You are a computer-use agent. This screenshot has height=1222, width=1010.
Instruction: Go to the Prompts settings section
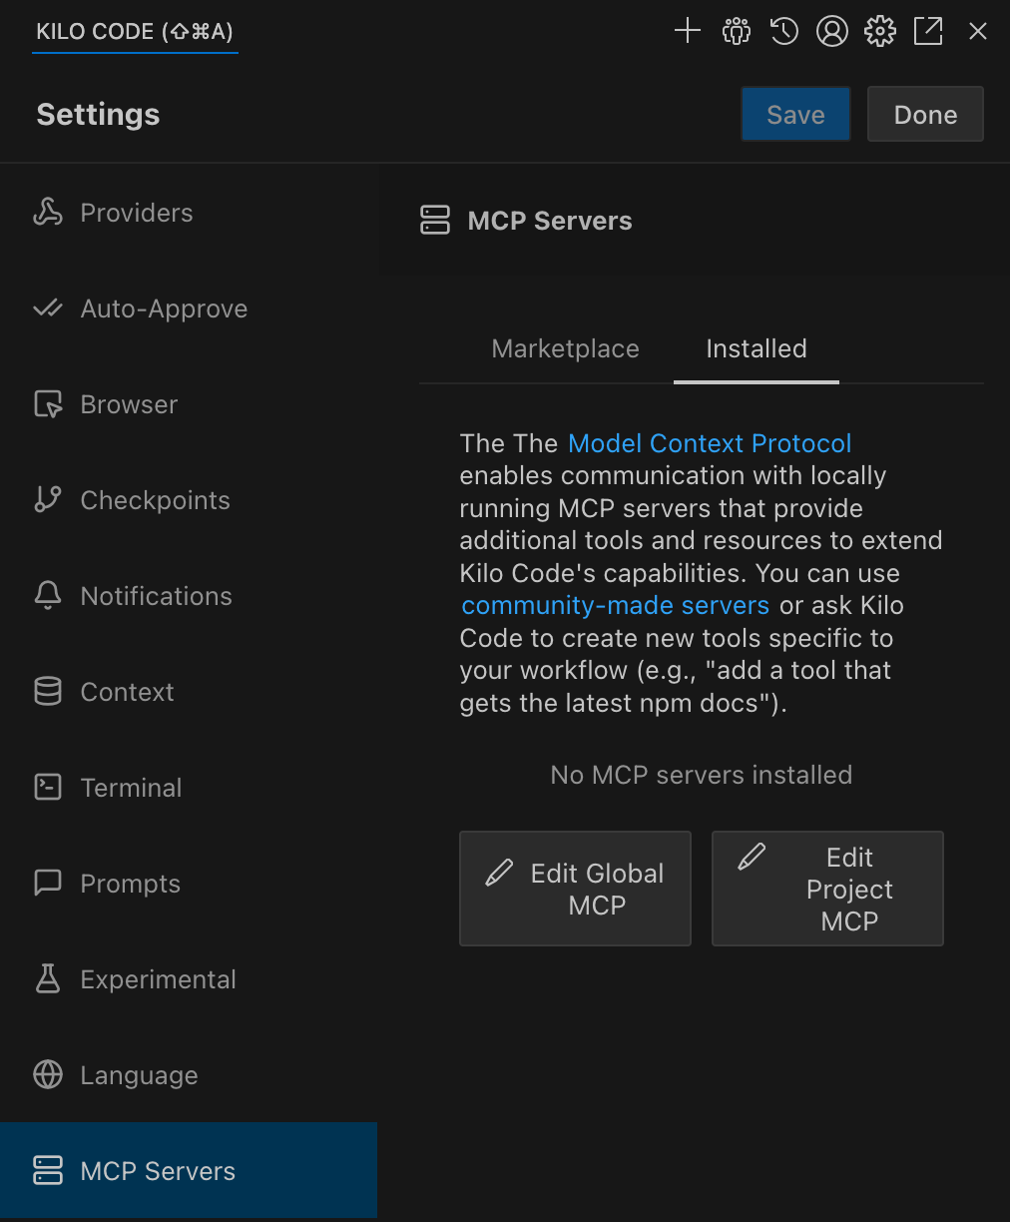click(130, 884)
